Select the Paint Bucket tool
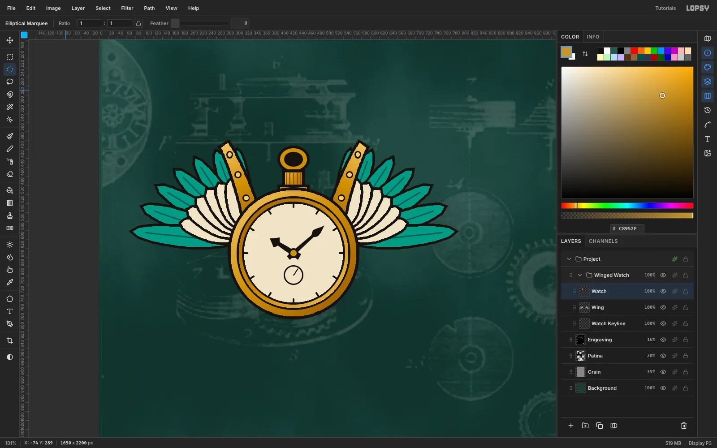Screen dimensions: 717x448 (x=10, y=190)
